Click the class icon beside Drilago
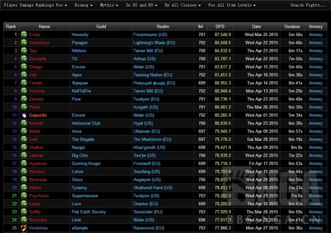Screen dimensions: 331x233 click(24, 67)
